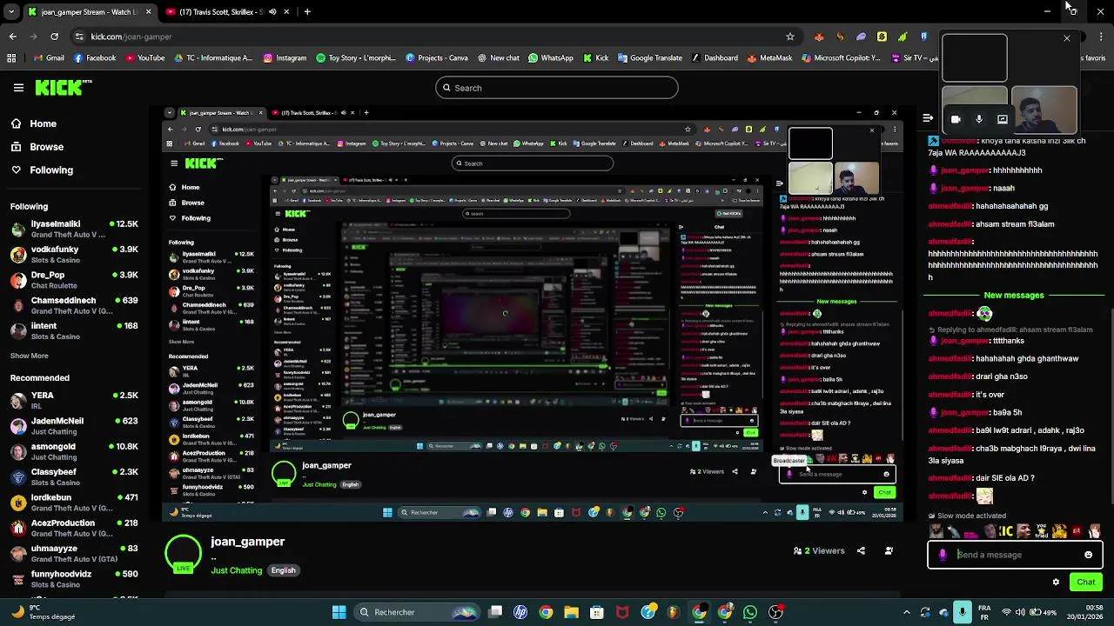Screen dimensions: 1114x626
Task: Open the WhatsApp bookmark
Action: pyautogui.click(x=551, y=58)
